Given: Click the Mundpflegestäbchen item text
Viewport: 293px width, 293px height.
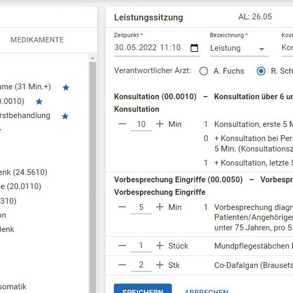Looking at the screenshot, I should coord(254,246).
